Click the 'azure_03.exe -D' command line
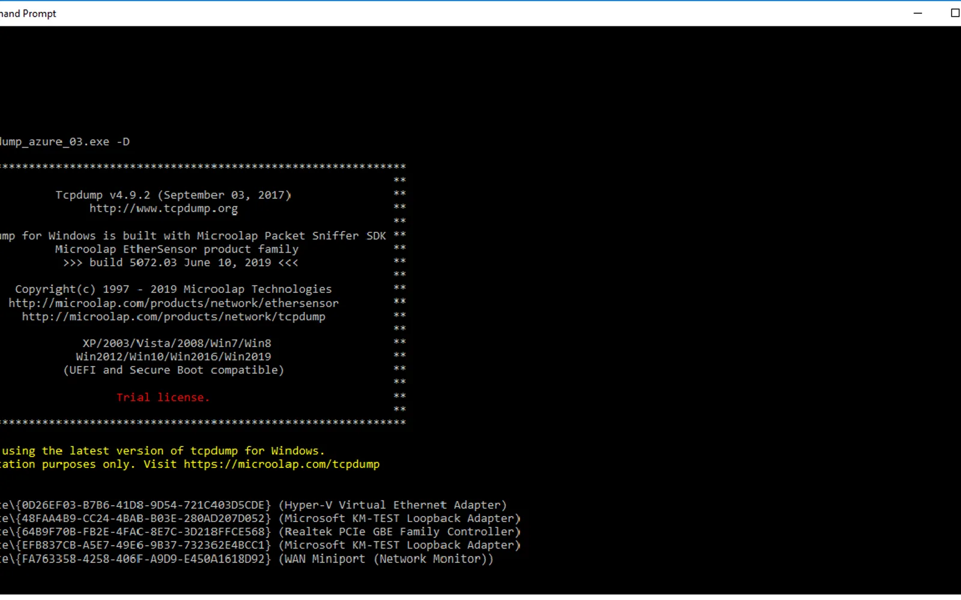961x600 pixels. point(65,142)
